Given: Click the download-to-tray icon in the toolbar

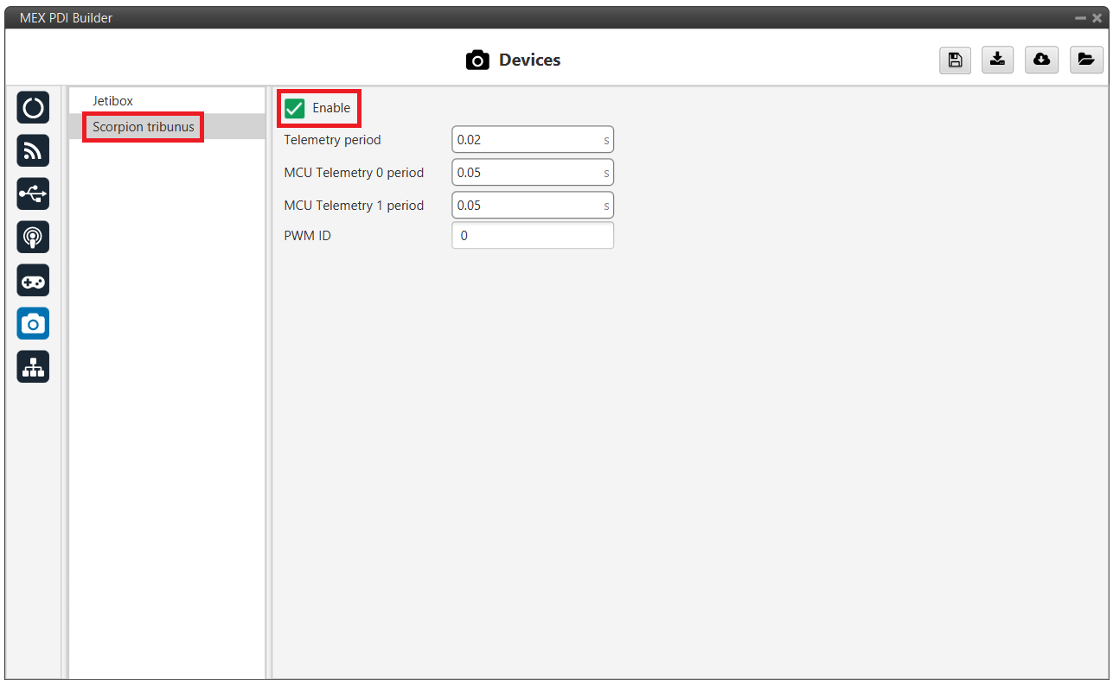Looking at the screenshot, I should 998,60.
